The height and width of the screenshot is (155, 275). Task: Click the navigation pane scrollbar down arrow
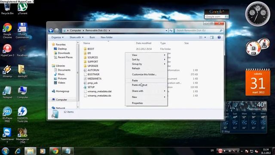[x=78, y=107]
